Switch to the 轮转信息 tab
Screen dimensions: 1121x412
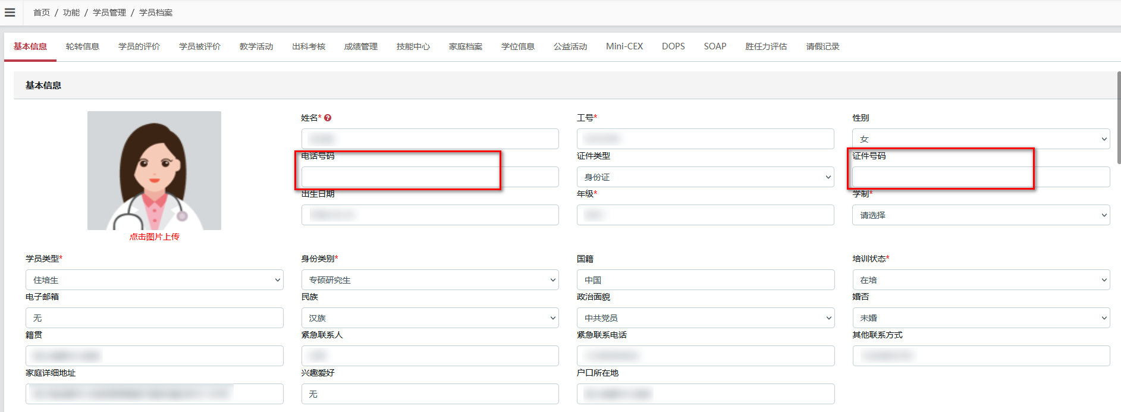click(83, 46)
